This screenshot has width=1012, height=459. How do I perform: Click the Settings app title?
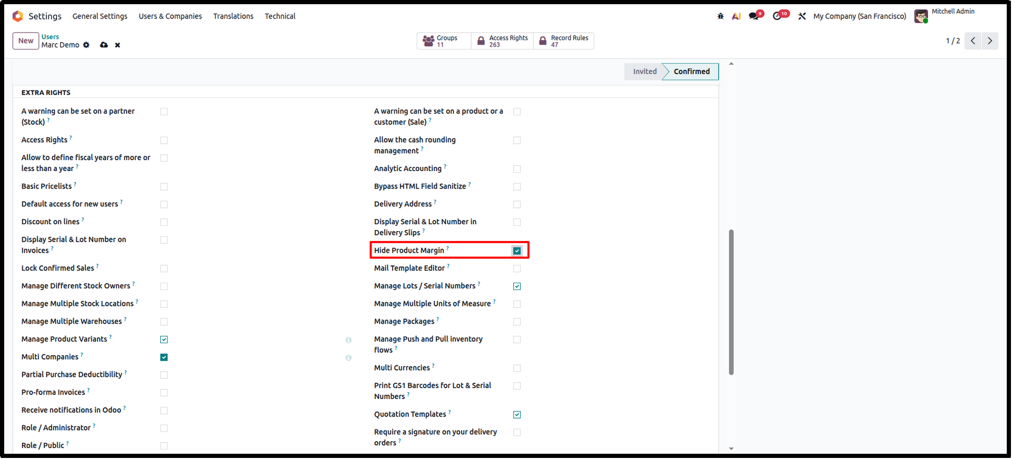(x=45, y=16)
